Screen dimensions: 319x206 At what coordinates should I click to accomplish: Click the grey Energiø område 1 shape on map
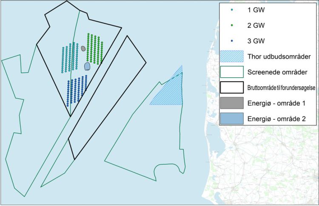tap(83, 48)
